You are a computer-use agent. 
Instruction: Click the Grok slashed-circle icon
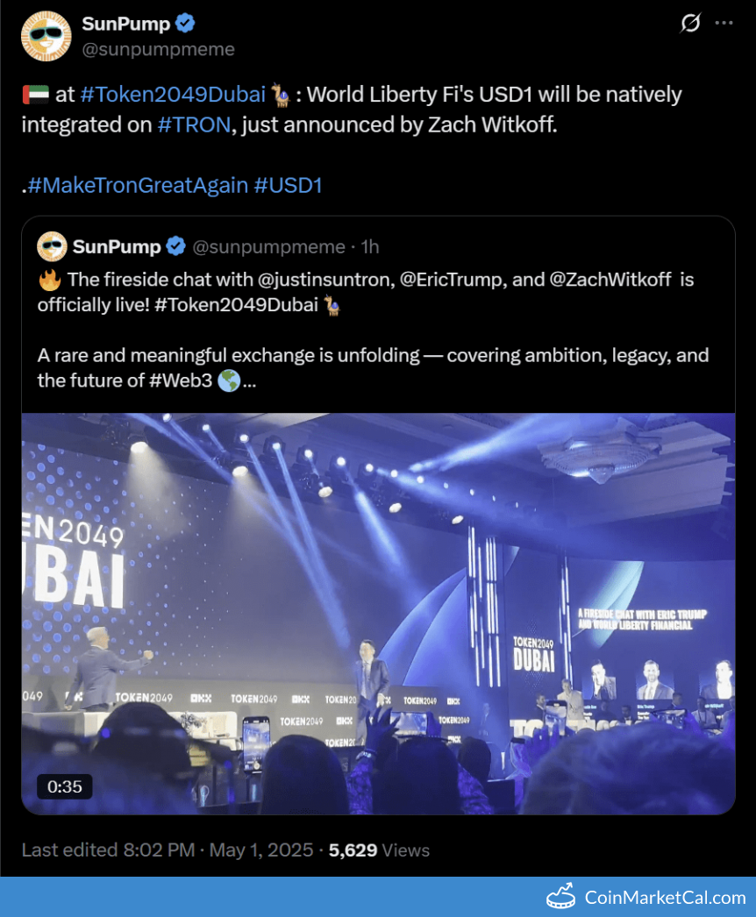(690, 23)
